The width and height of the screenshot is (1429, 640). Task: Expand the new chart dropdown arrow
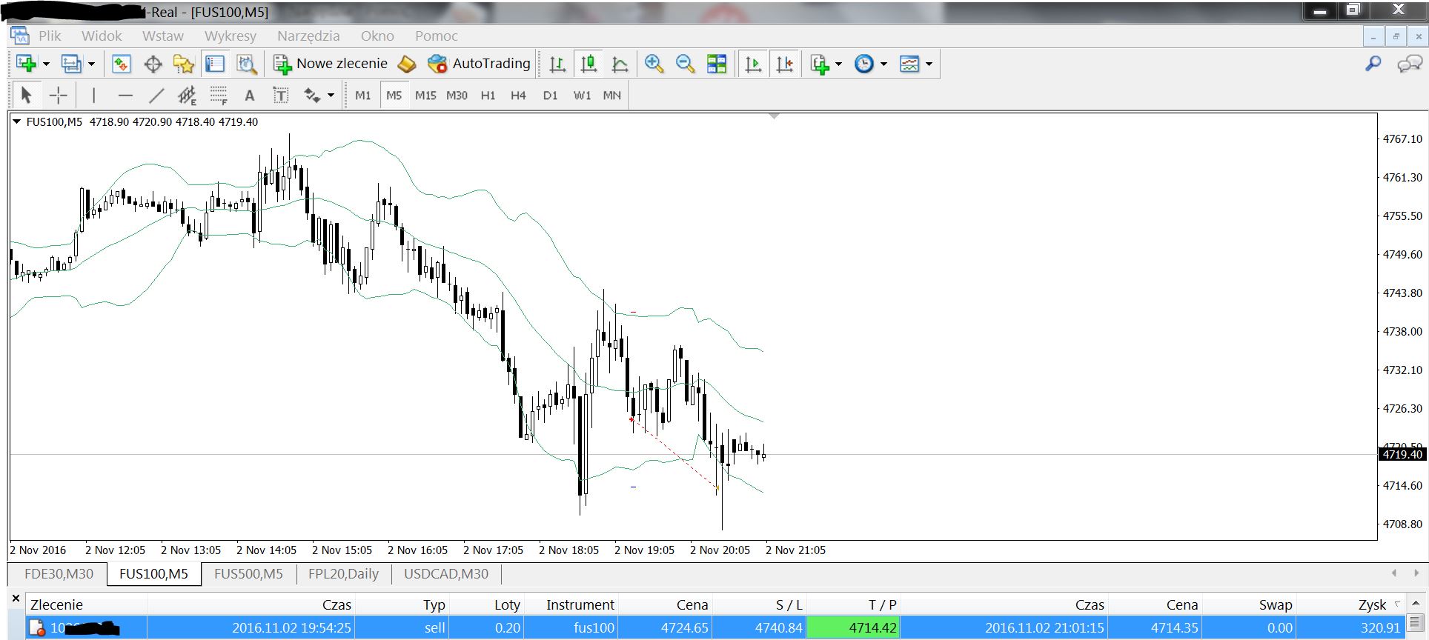pyautogui.click(x=45, y=64)
